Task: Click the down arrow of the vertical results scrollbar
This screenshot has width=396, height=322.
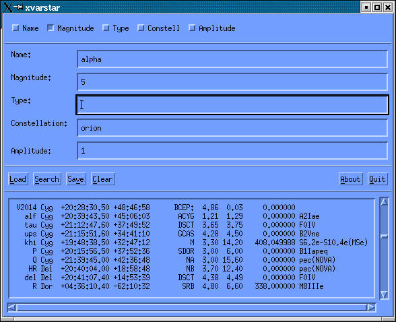Action: click(x=384, y=295)
